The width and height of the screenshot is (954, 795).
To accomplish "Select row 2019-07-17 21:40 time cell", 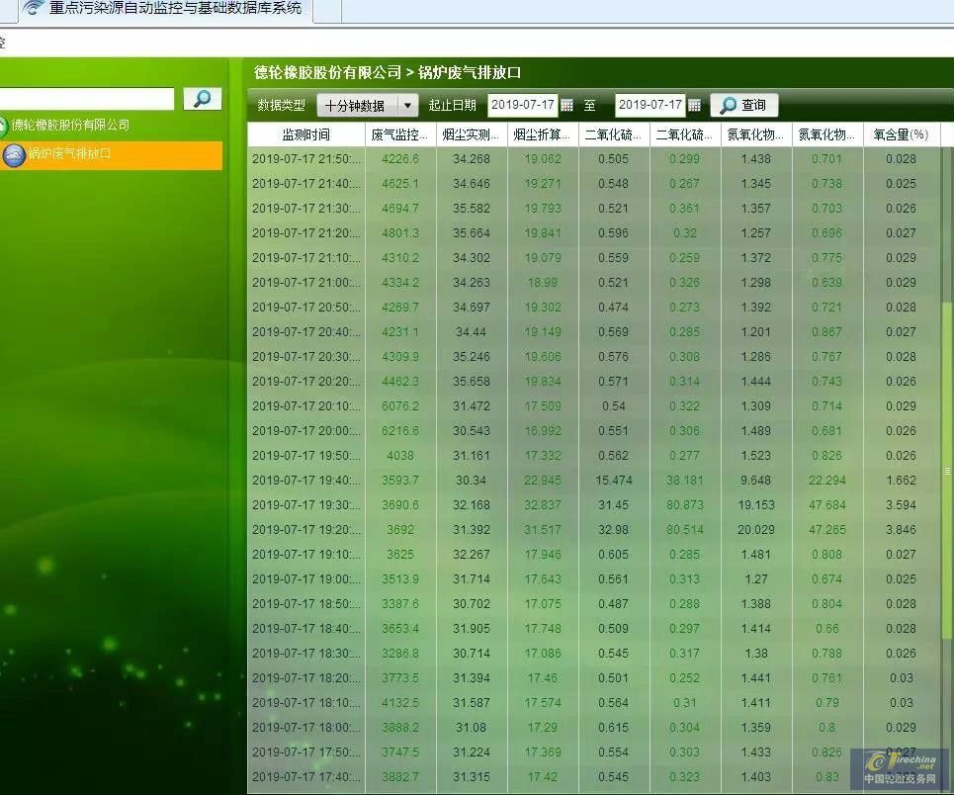I will coord(306,184).
